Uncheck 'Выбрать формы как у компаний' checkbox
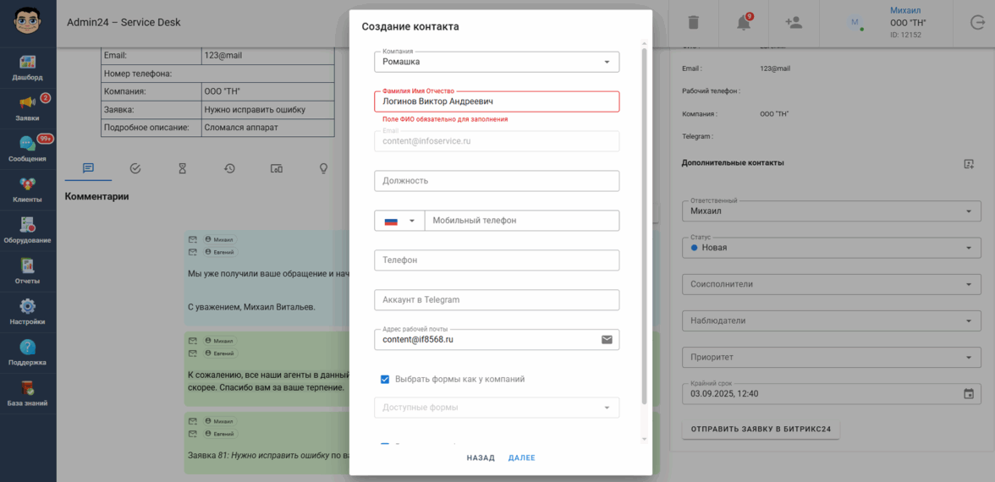Image resolution: width=995 pixels, height=482 pixels. pyautogui.click(x=385, y=380)
